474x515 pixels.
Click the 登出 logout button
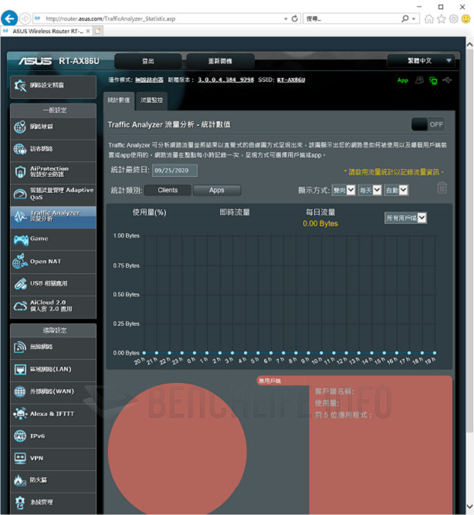147,61
